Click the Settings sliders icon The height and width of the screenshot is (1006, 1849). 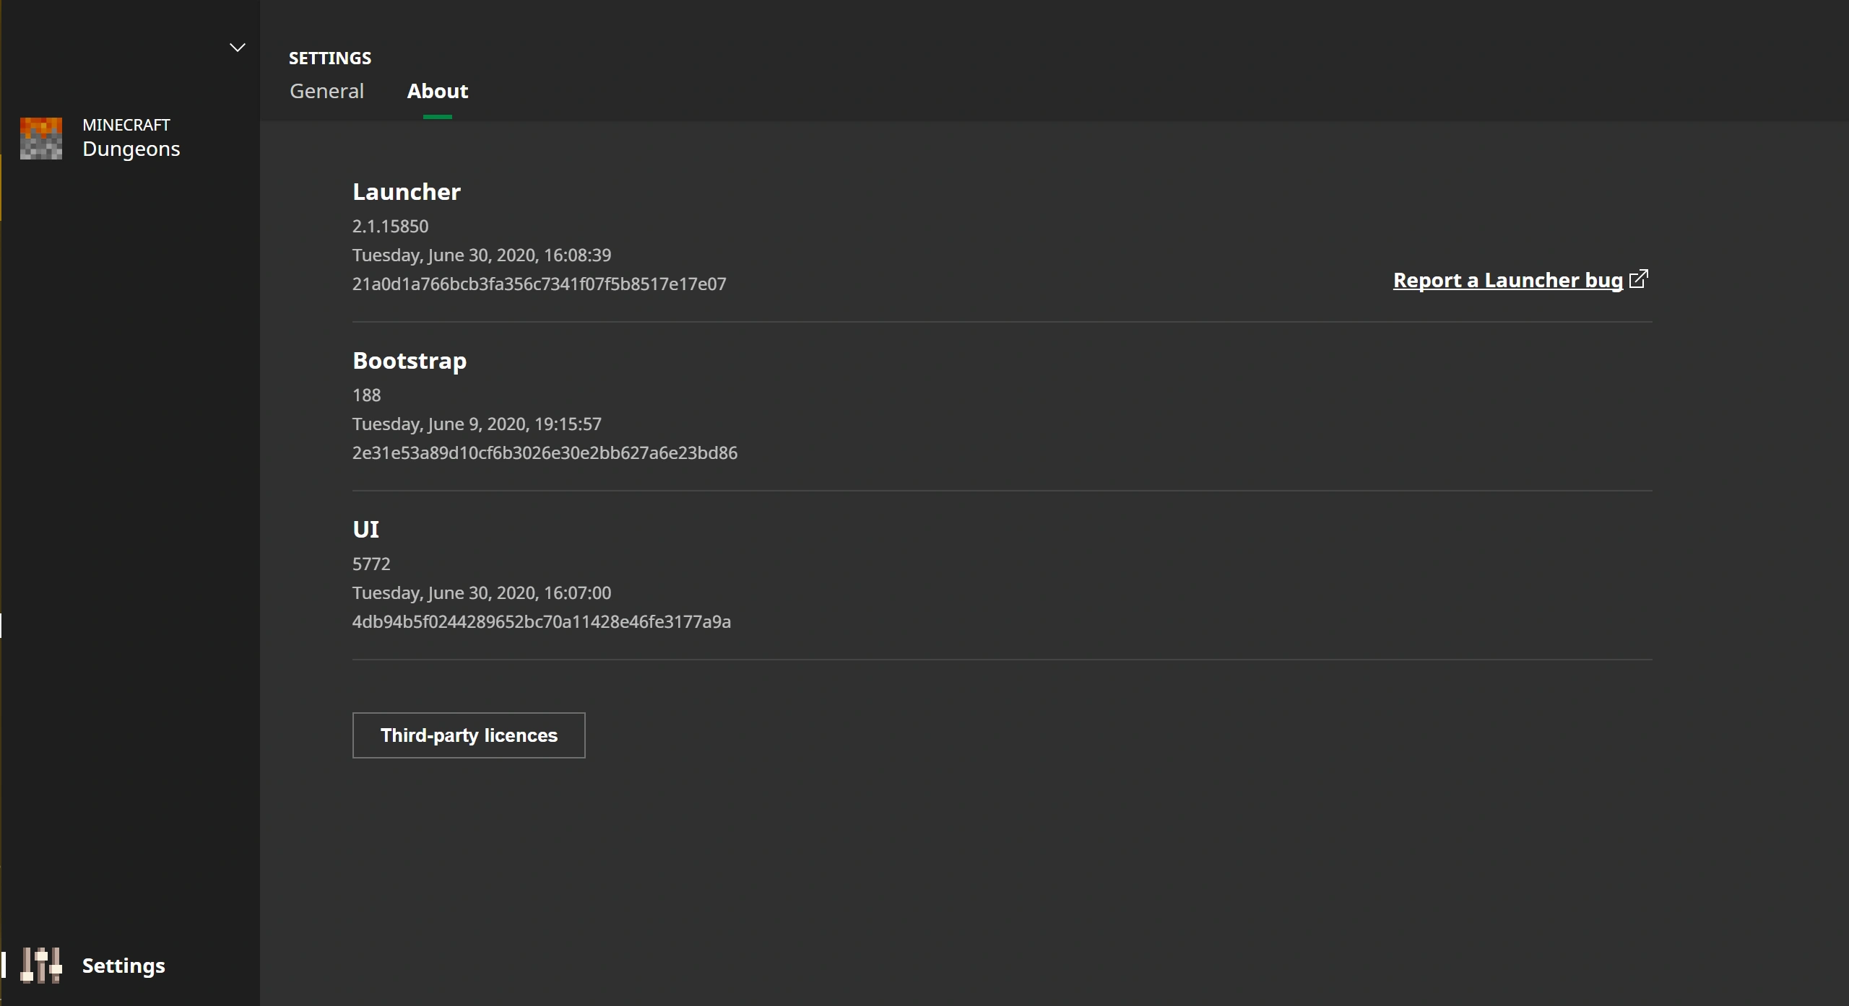(x=41, y=965)
